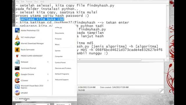Open Microsoft Visual Basic 2010 Express icon
This screenshot has width=186, height=105.
coord(17,87)
